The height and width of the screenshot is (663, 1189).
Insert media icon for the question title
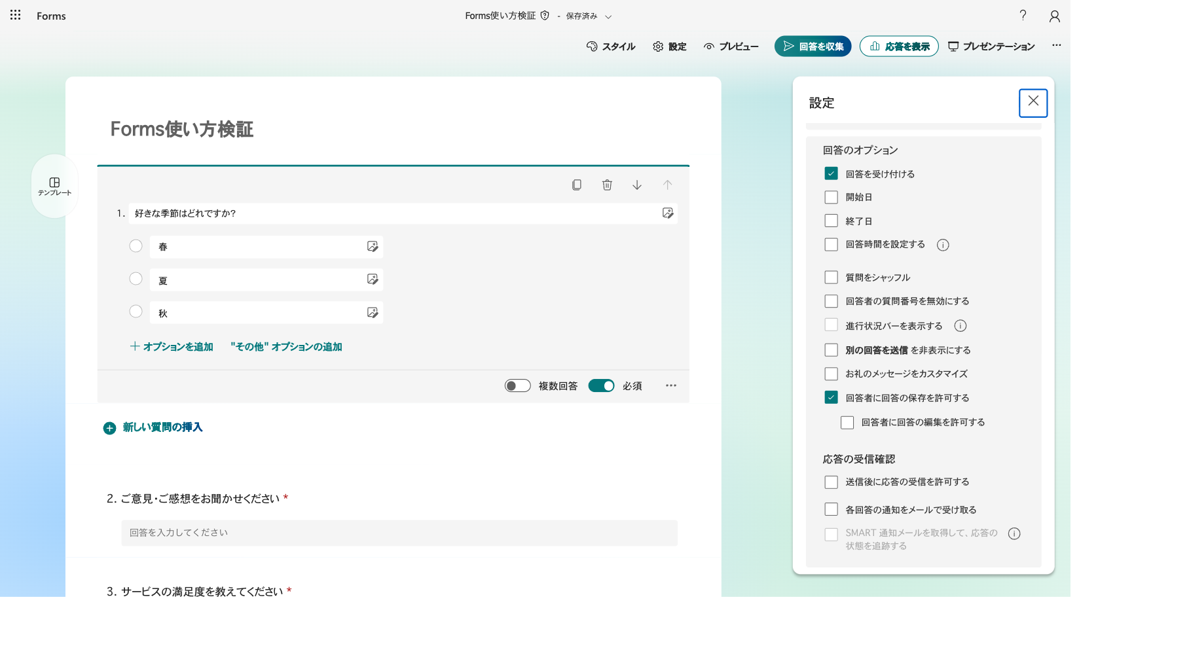coord(668,213)
